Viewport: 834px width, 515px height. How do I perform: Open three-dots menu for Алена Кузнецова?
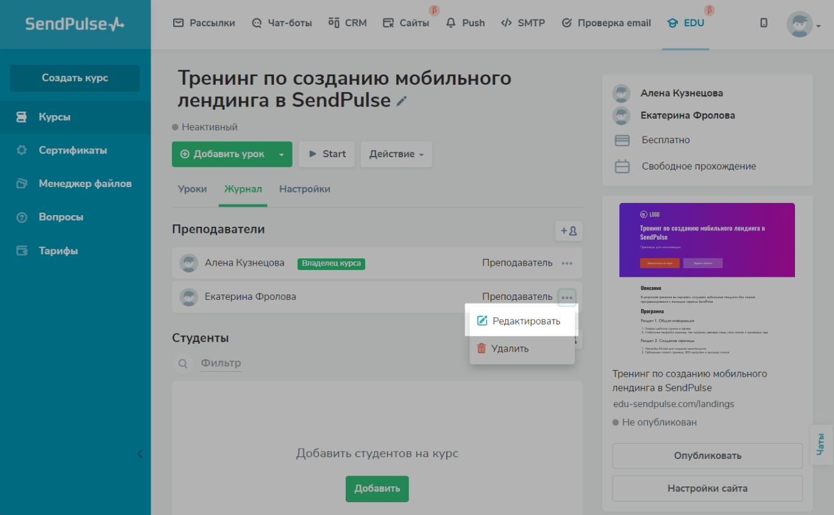567,263
